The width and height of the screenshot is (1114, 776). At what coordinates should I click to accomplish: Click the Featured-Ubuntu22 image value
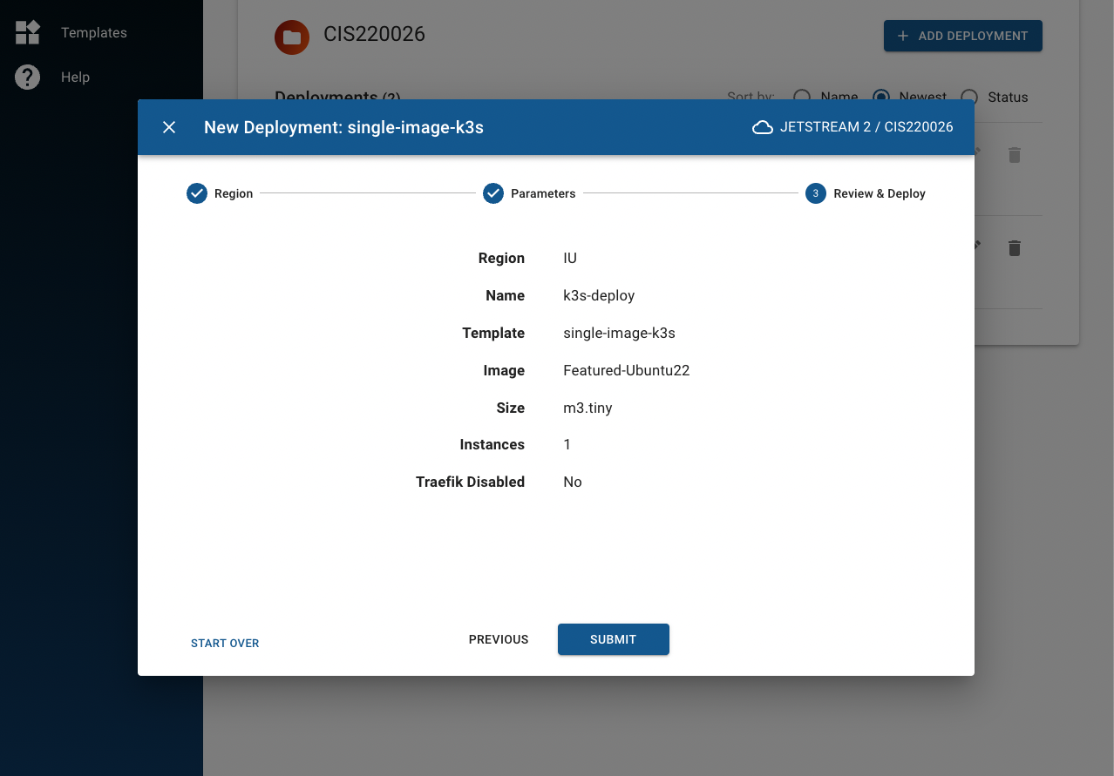click(x=626, y=370)
